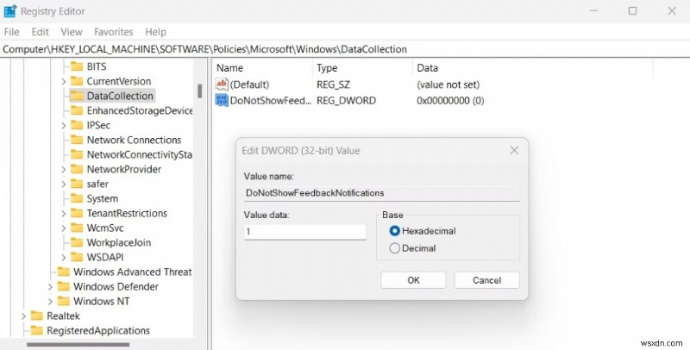
Task: Click the WSDAPI folder icon
Action: pyautogui.click(x=77, y=257)
